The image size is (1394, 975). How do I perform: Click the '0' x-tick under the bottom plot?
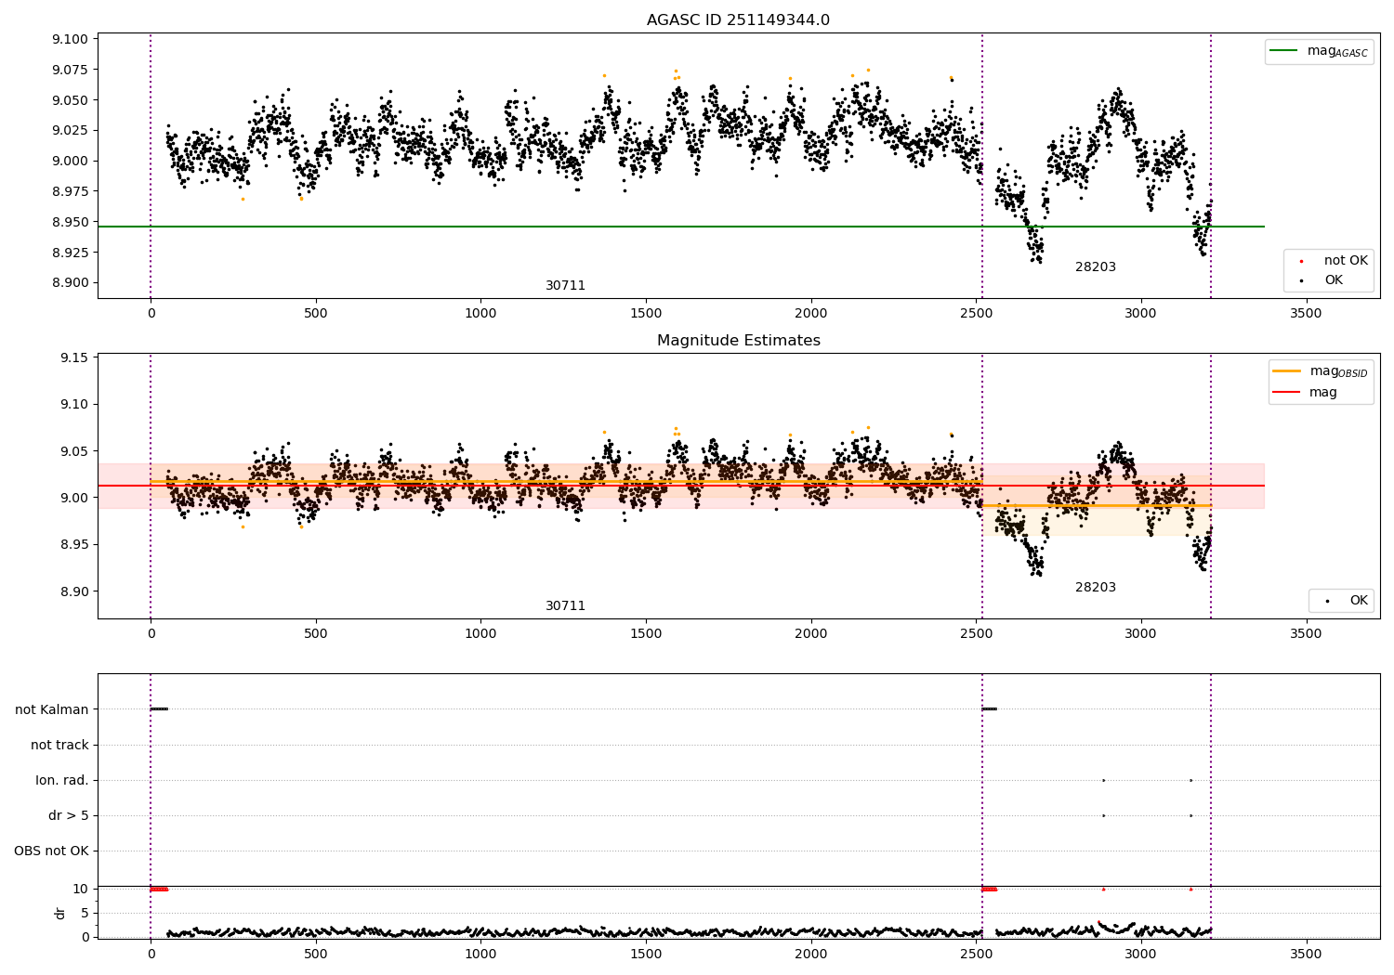(151, 954)
